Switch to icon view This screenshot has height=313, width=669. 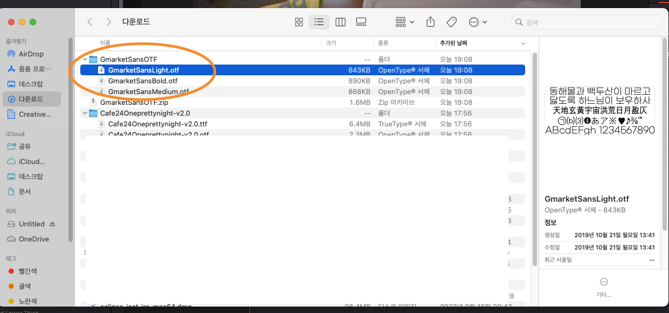click(x=299, y=22)
